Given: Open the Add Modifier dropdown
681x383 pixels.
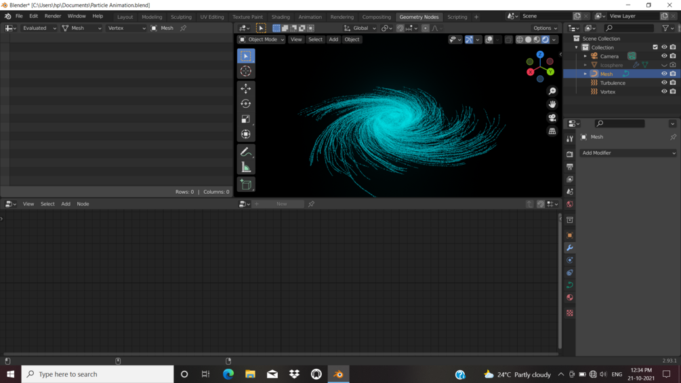Looking at the screenshot, I should (628, 153).
